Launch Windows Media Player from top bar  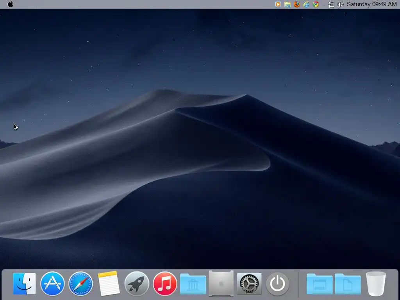pos(278,4)
